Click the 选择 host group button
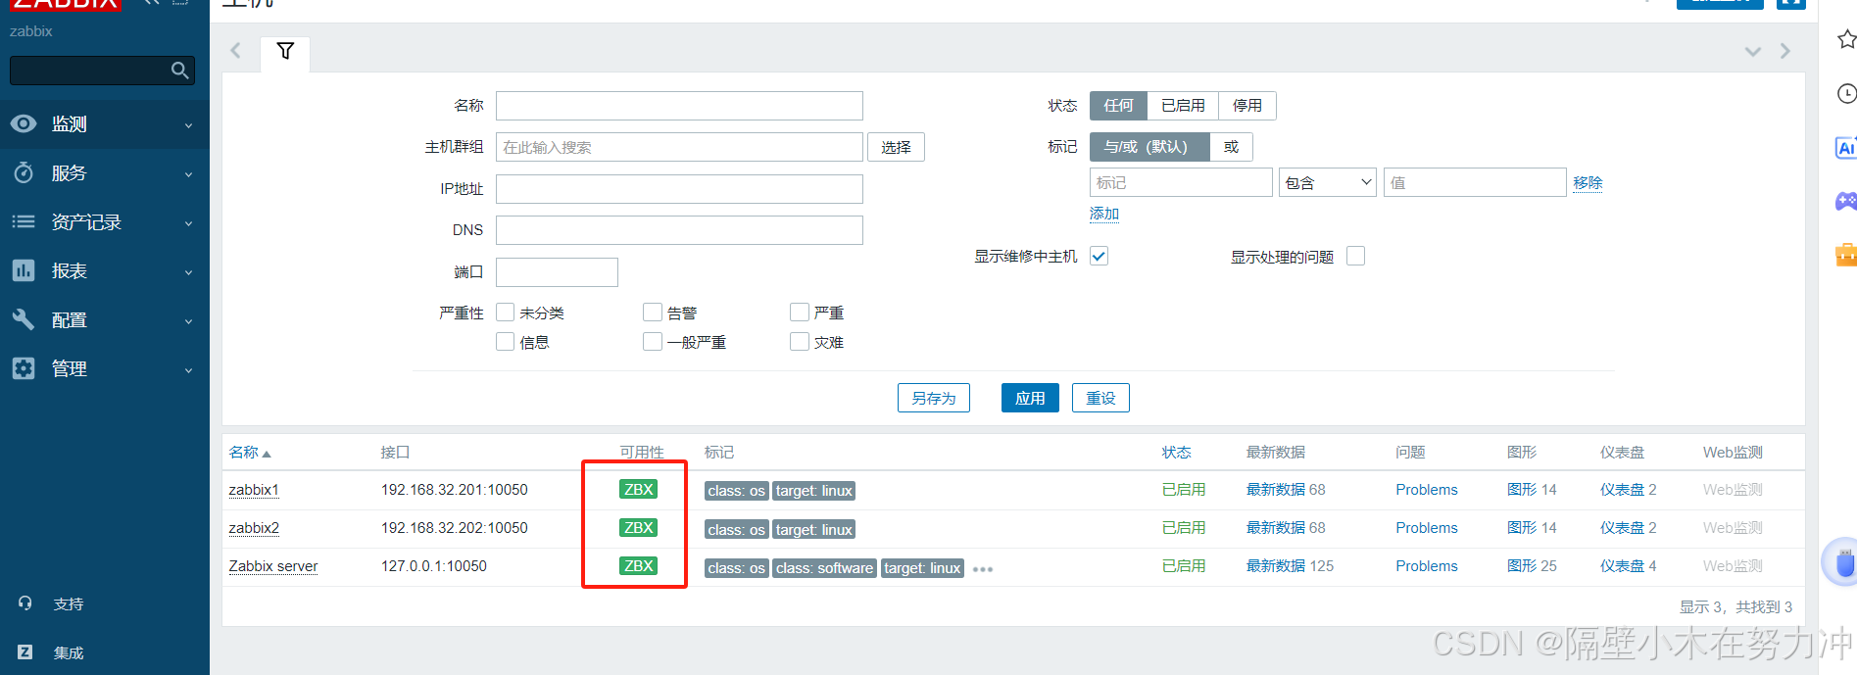1857x675 pixels. pyautogui.click(x=896, y=147)
